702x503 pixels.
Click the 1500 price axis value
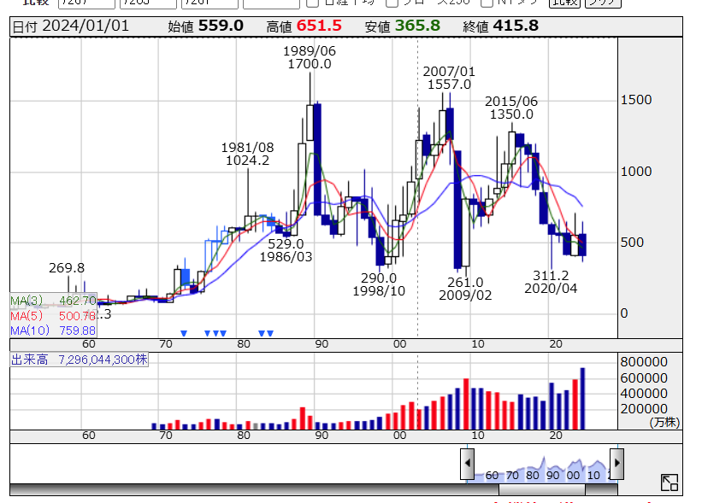tap(636, 100)
